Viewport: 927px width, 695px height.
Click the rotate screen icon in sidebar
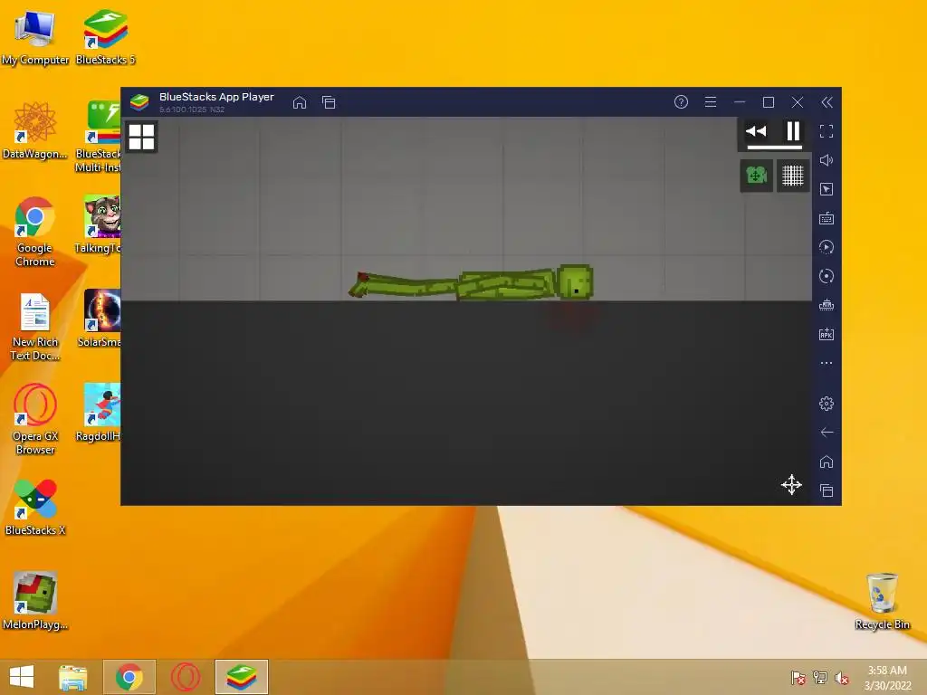pyautogui.click(x=827, y=276)
